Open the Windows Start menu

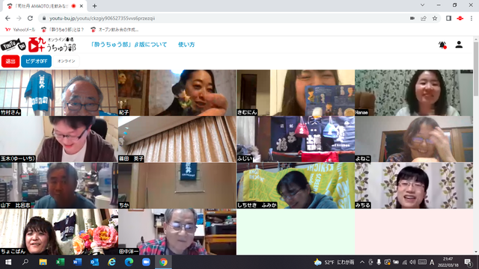8,262
